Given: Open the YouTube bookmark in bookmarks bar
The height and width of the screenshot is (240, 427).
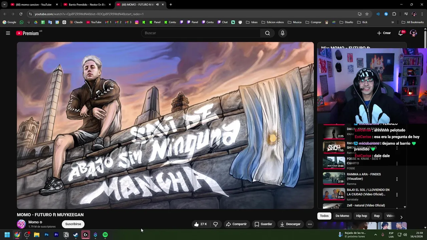Looking at the screenshot, I should tap(94, 22).
